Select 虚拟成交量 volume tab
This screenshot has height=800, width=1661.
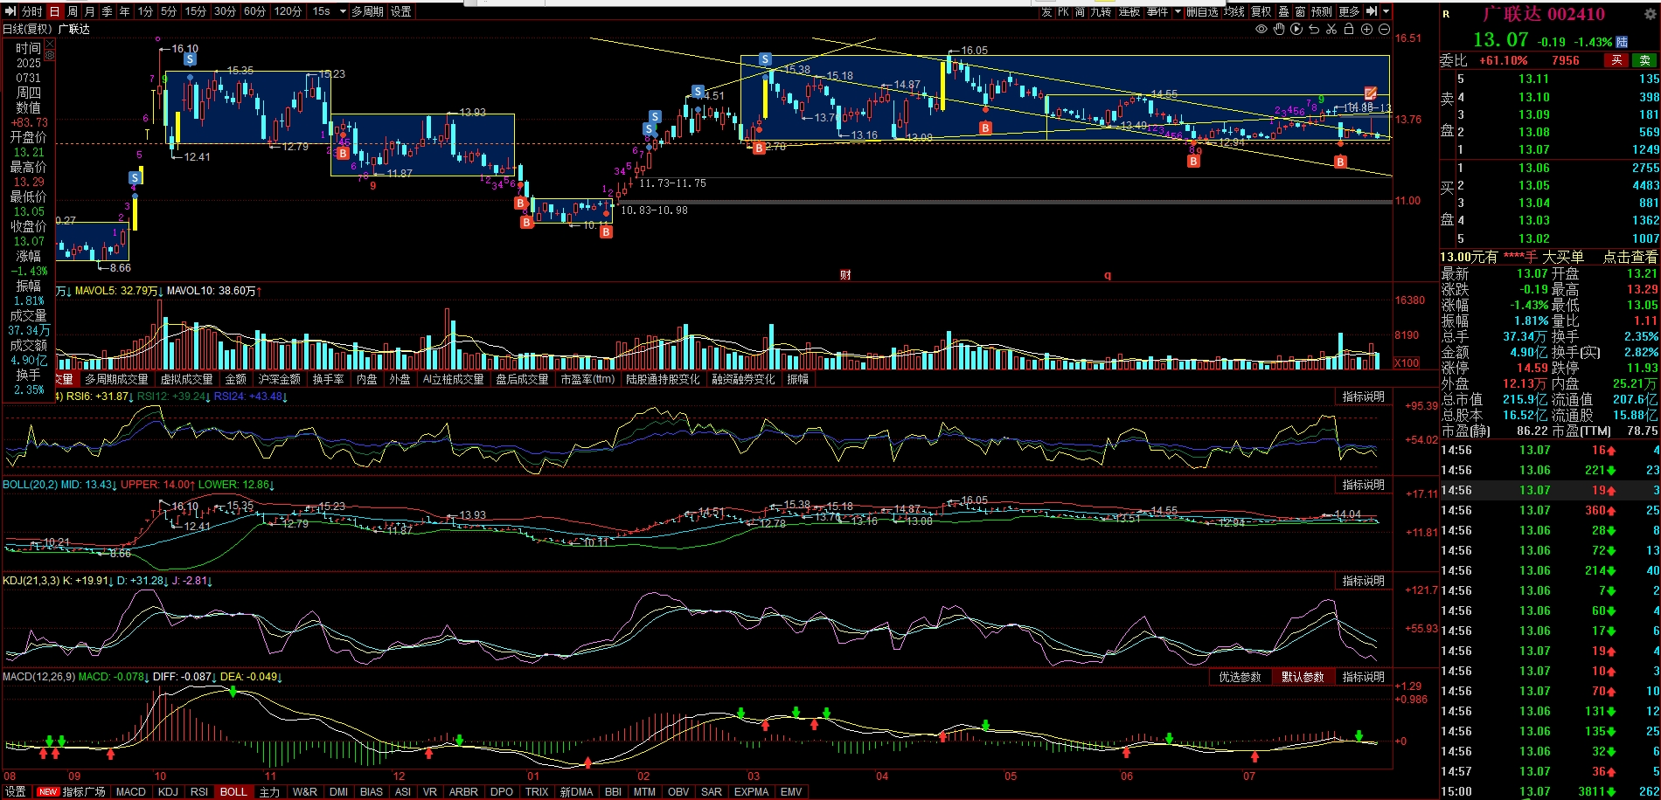(186, 379)
